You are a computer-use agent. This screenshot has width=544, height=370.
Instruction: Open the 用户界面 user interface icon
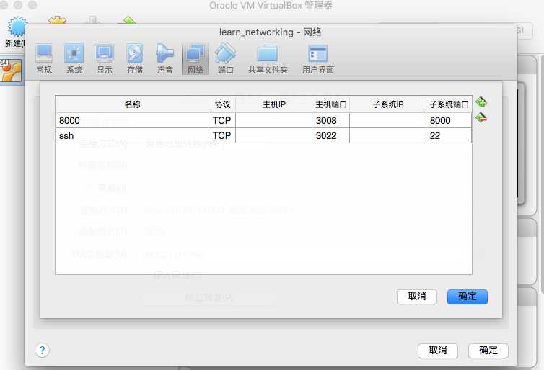click(x=317, y=59)
